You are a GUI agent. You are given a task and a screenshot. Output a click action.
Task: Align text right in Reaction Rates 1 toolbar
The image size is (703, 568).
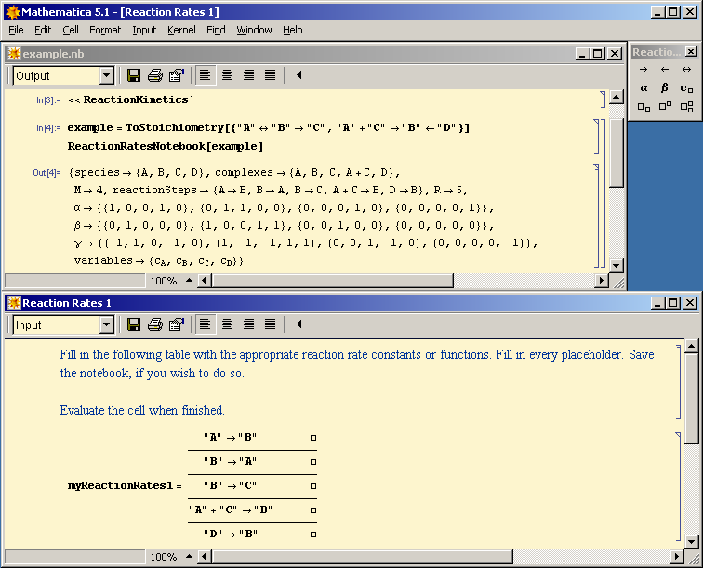click(x=248, y=324)
